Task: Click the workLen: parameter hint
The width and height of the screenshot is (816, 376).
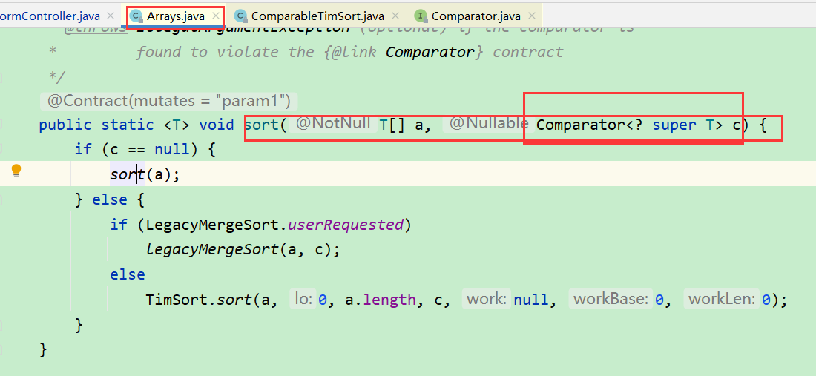Action: 722,299
